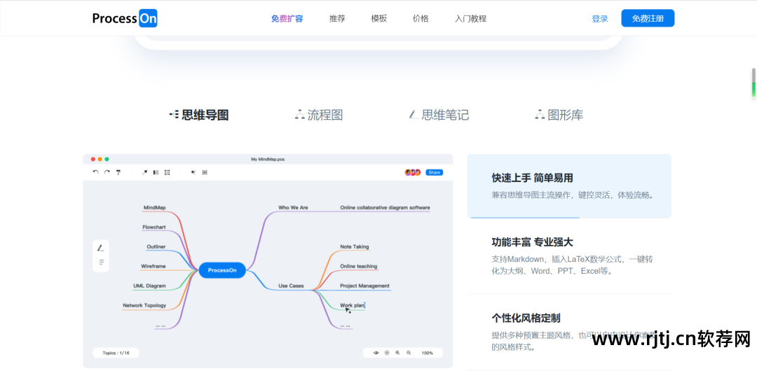
Task: Select the Work plan node
Action: coord(352,305)
